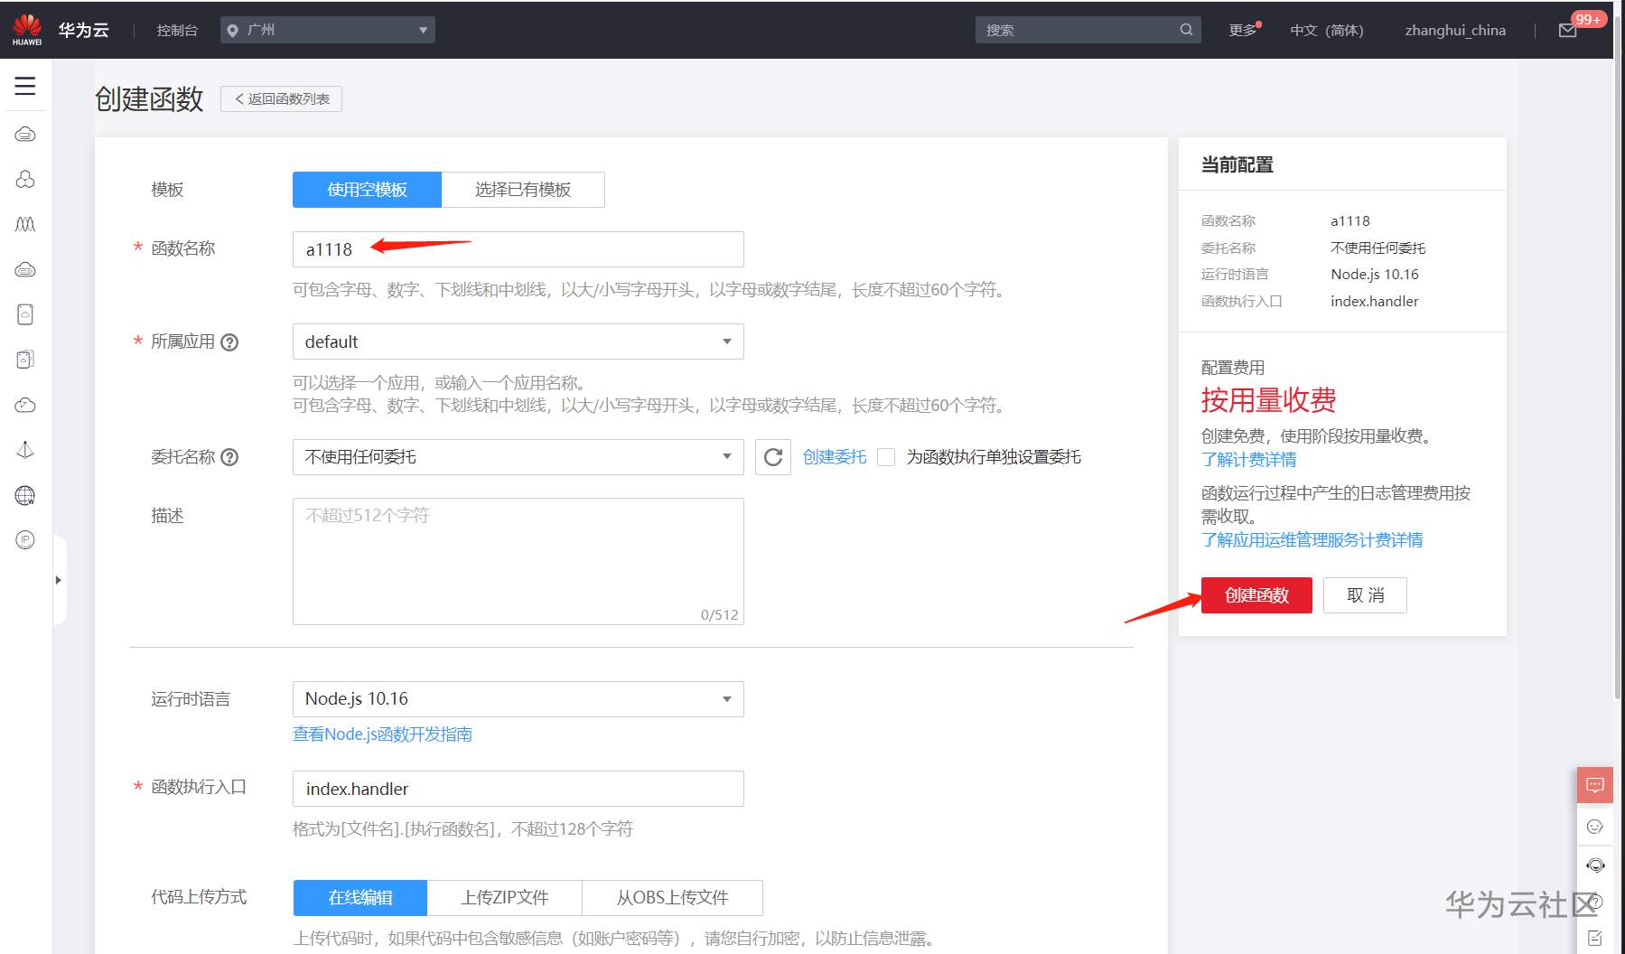Click the search magnifier icon
This screenshot has width=1625, height=954.
click(x=1186, y=30)
